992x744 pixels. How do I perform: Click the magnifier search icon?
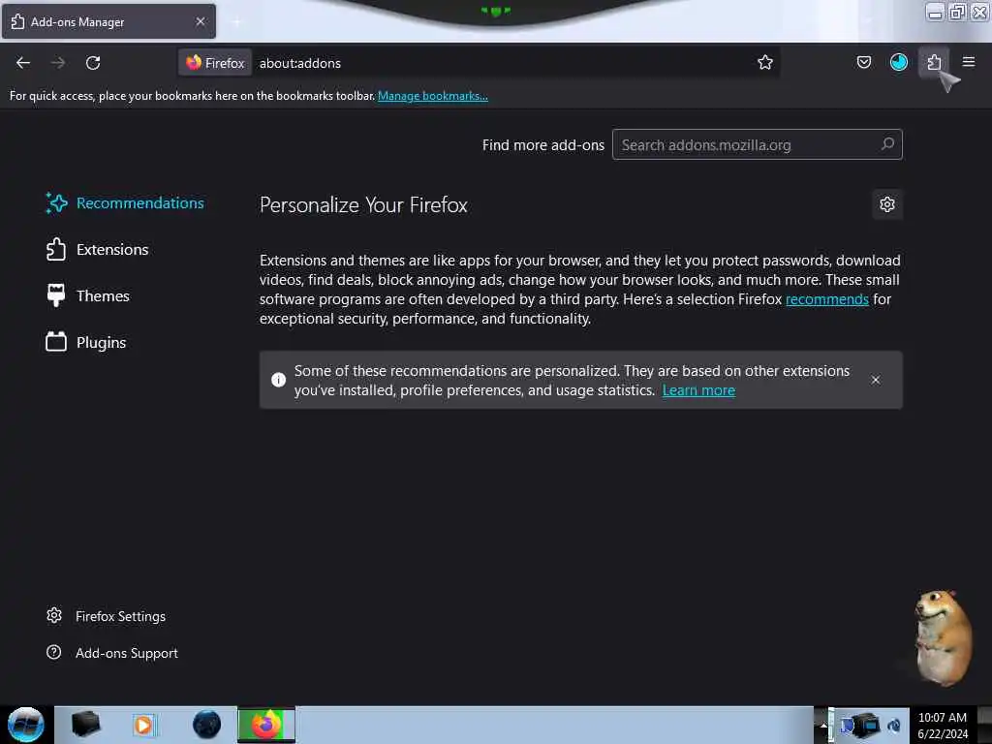pyautogui.click(x=887, y=144)
